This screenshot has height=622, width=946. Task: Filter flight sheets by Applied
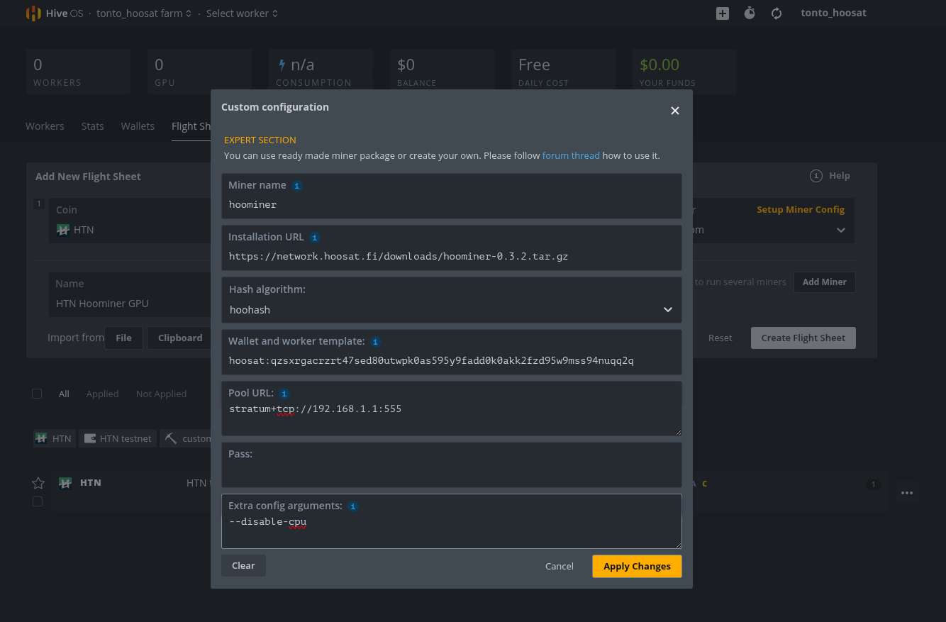[x=102, y=394]
